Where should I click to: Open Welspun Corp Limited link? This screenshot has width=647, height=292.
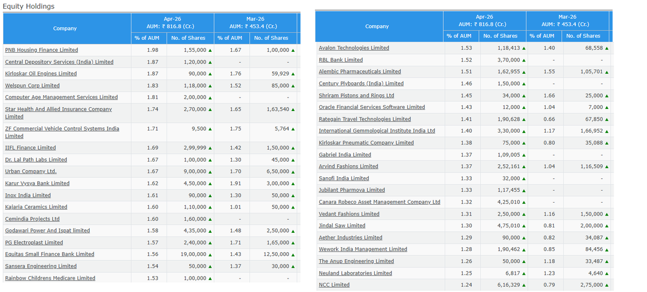[x=32, y=86]
